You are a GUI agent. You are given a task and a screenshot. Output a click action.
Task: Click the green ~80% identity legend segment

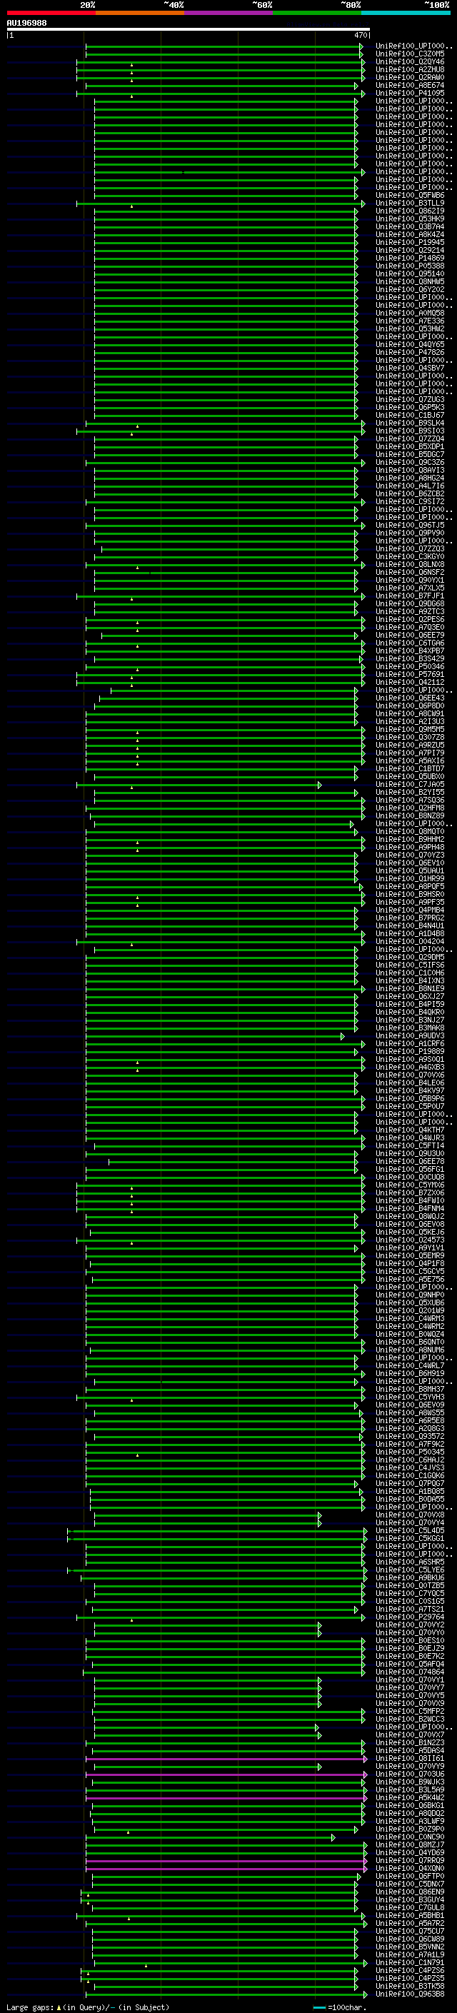(x=317, y=13)
